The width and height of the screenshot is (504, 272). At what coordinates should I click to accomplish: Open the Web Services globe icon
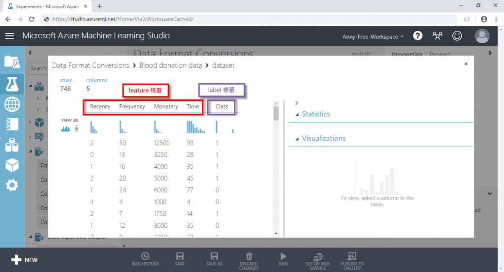pyautogui.click(x=12, y=104)
